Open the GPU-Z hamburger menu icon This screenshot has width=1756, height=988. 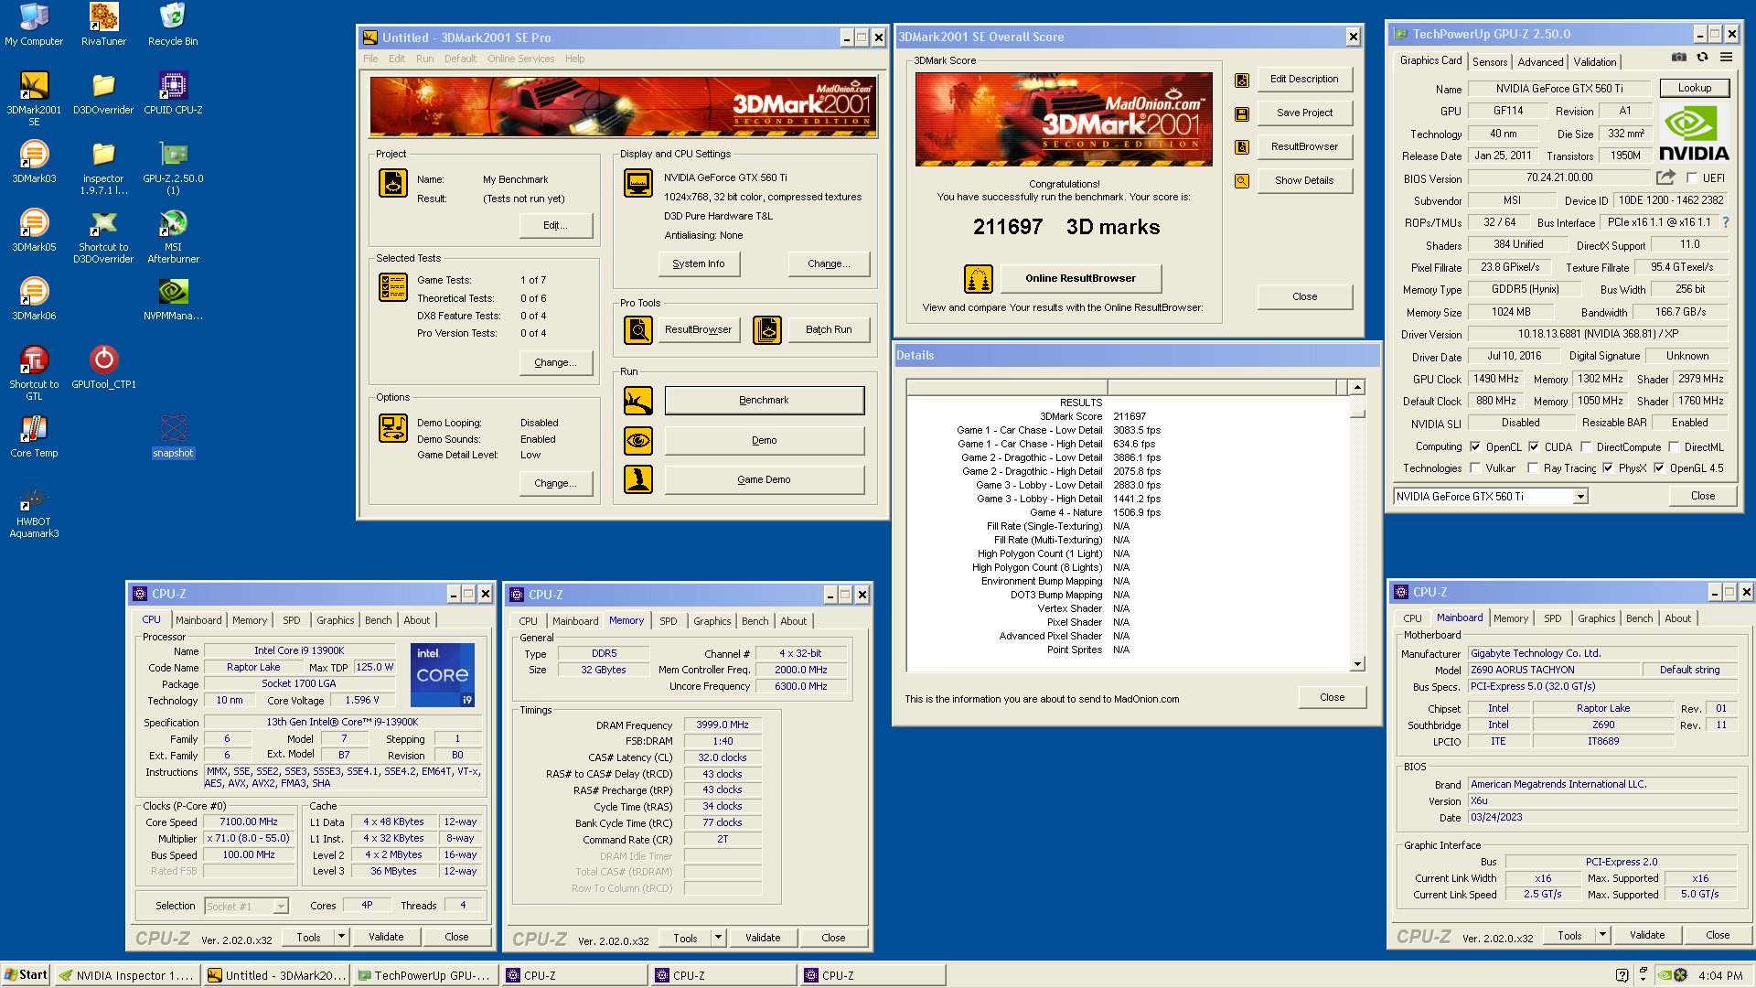point(1726,57)
